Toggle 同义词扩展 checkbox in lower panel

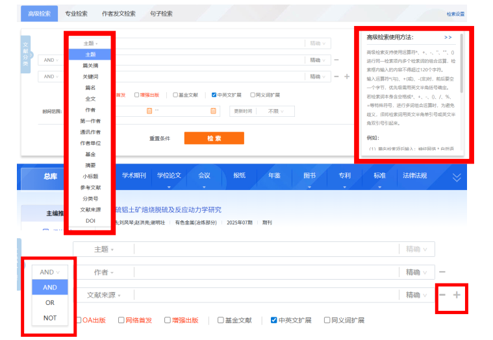327,320
